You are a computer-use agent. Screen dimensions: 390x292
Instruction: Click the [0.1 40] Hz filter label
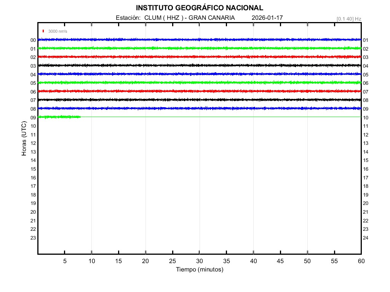(348, 19)
